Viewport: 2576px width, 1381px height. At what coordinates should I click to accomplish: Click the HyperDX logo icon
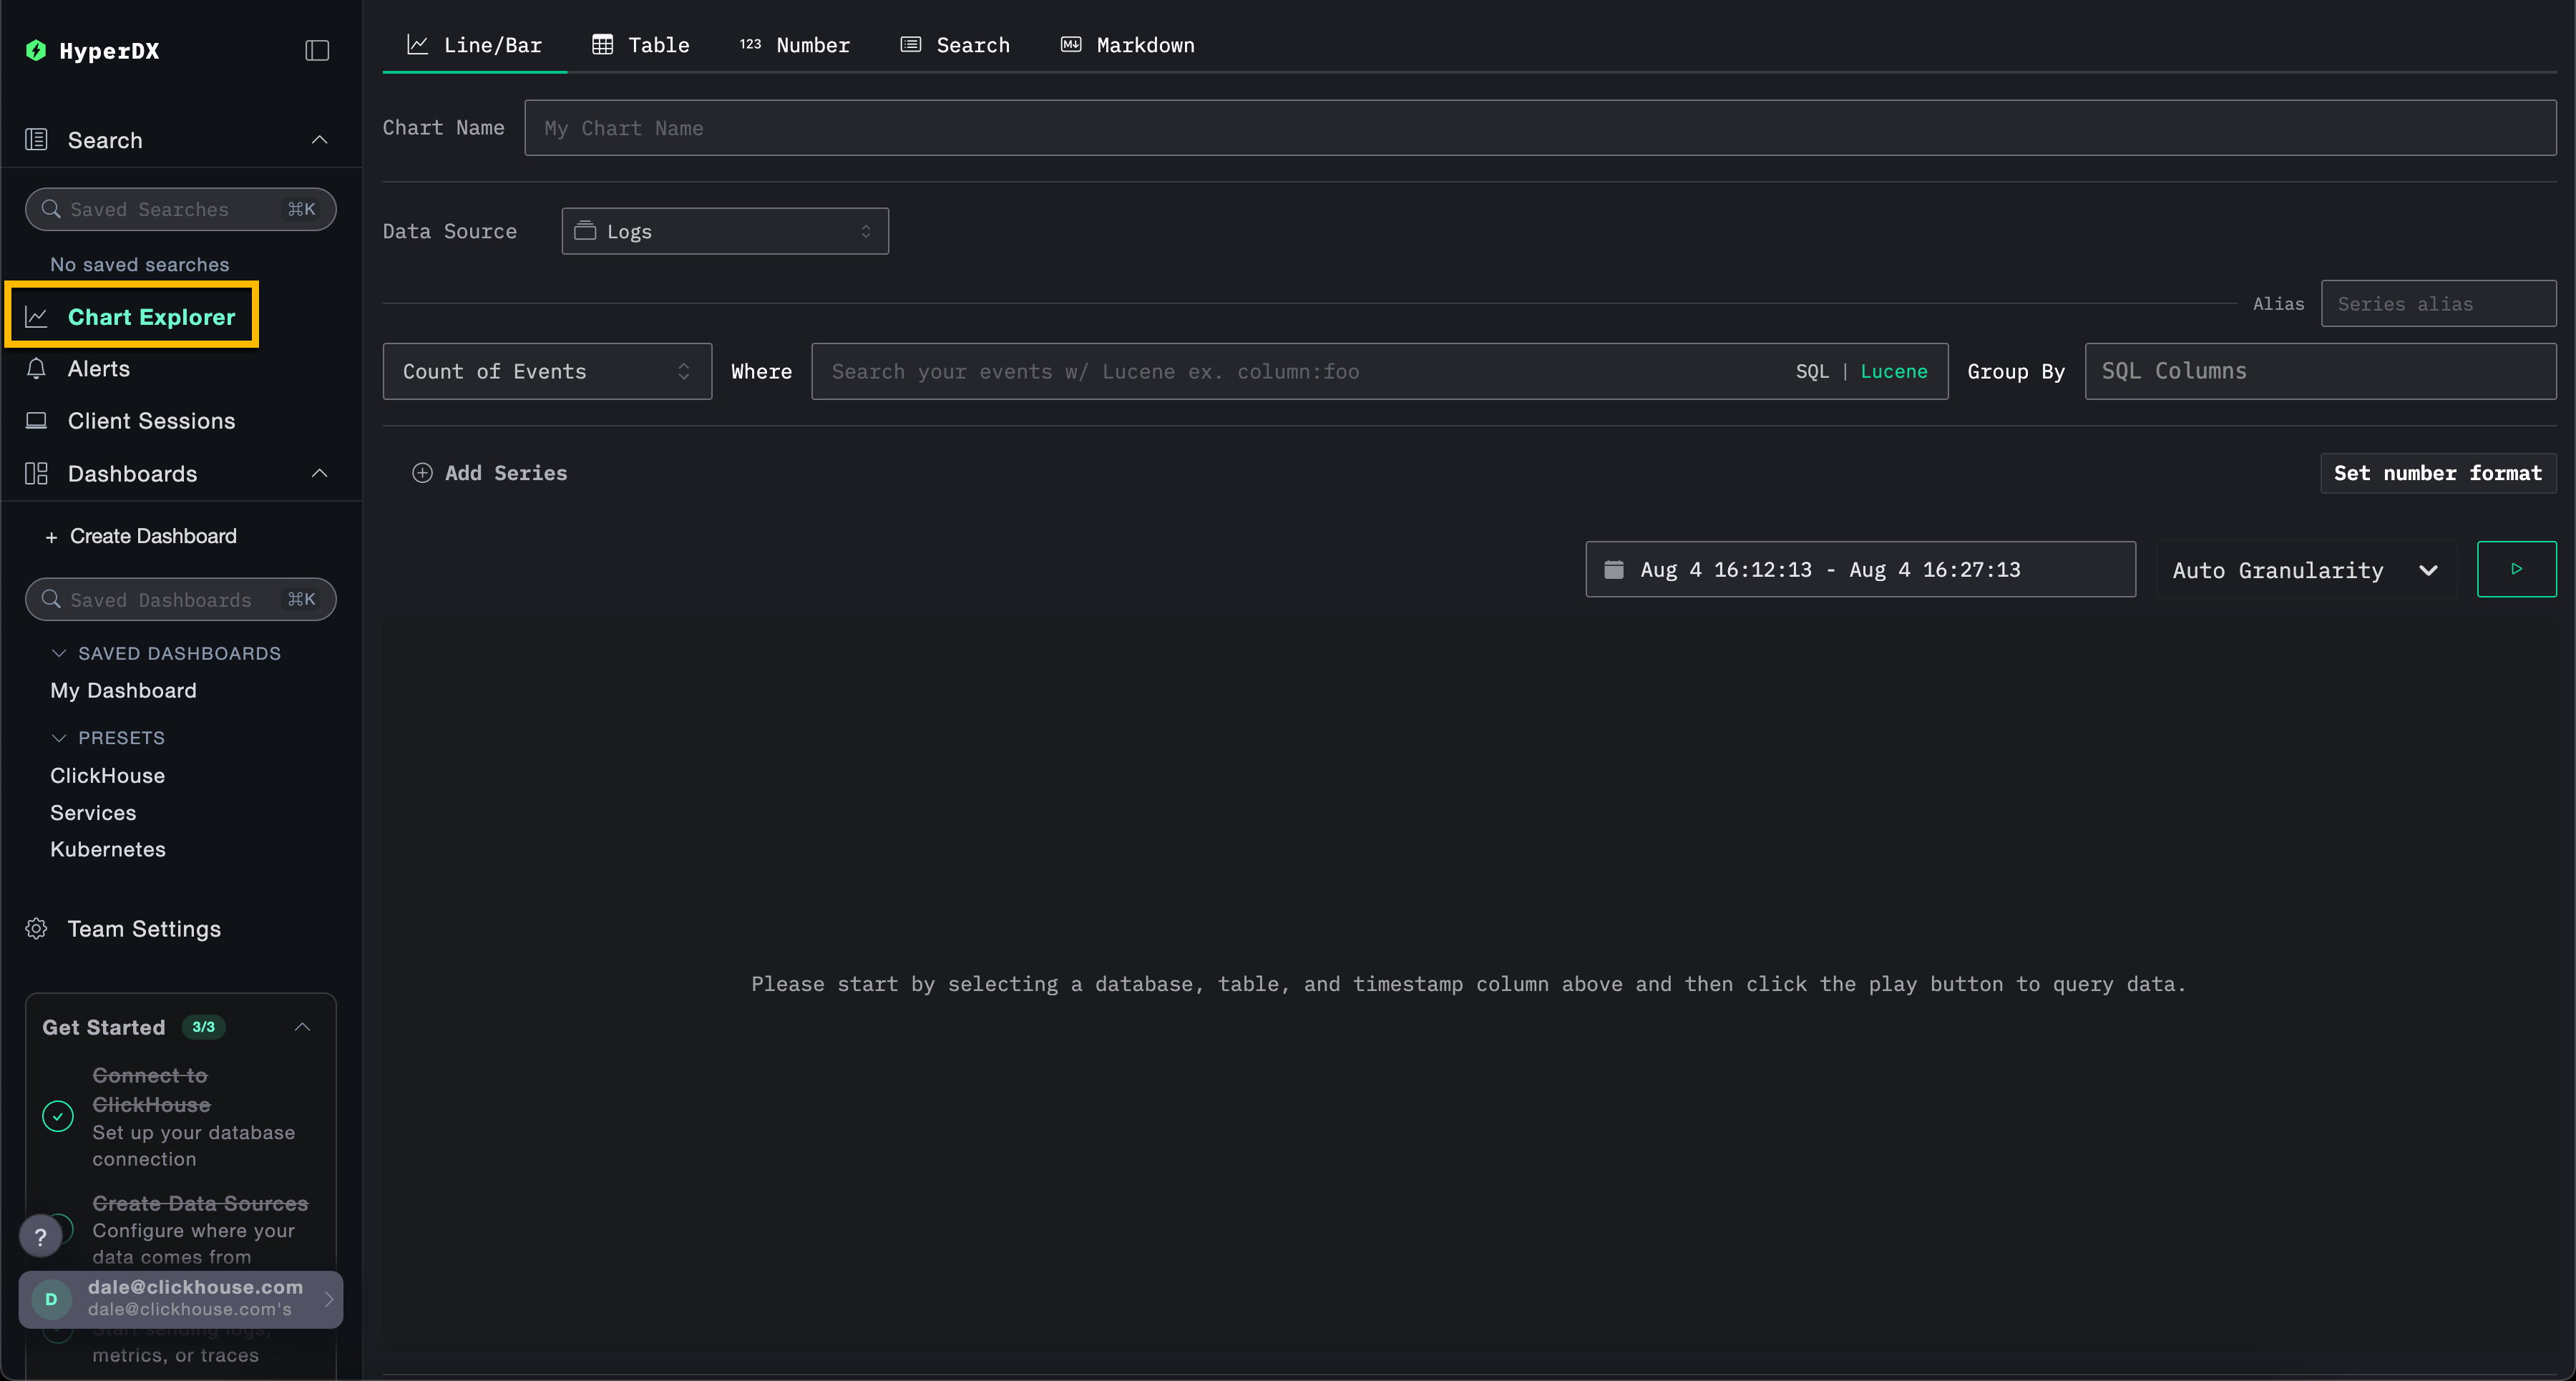[36, 51]
